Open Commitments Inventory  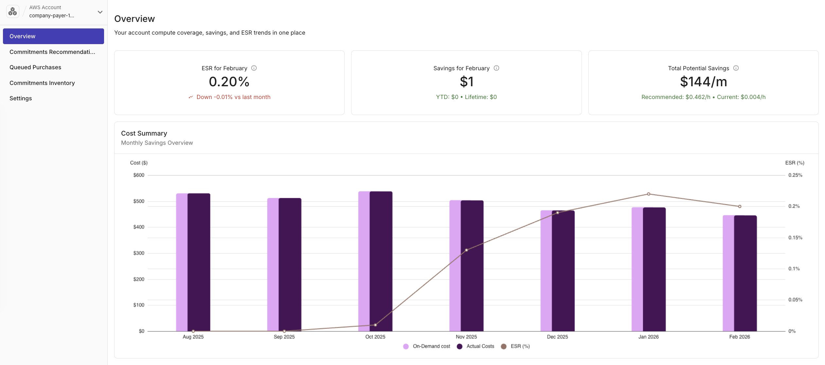[x=42, y=83]
